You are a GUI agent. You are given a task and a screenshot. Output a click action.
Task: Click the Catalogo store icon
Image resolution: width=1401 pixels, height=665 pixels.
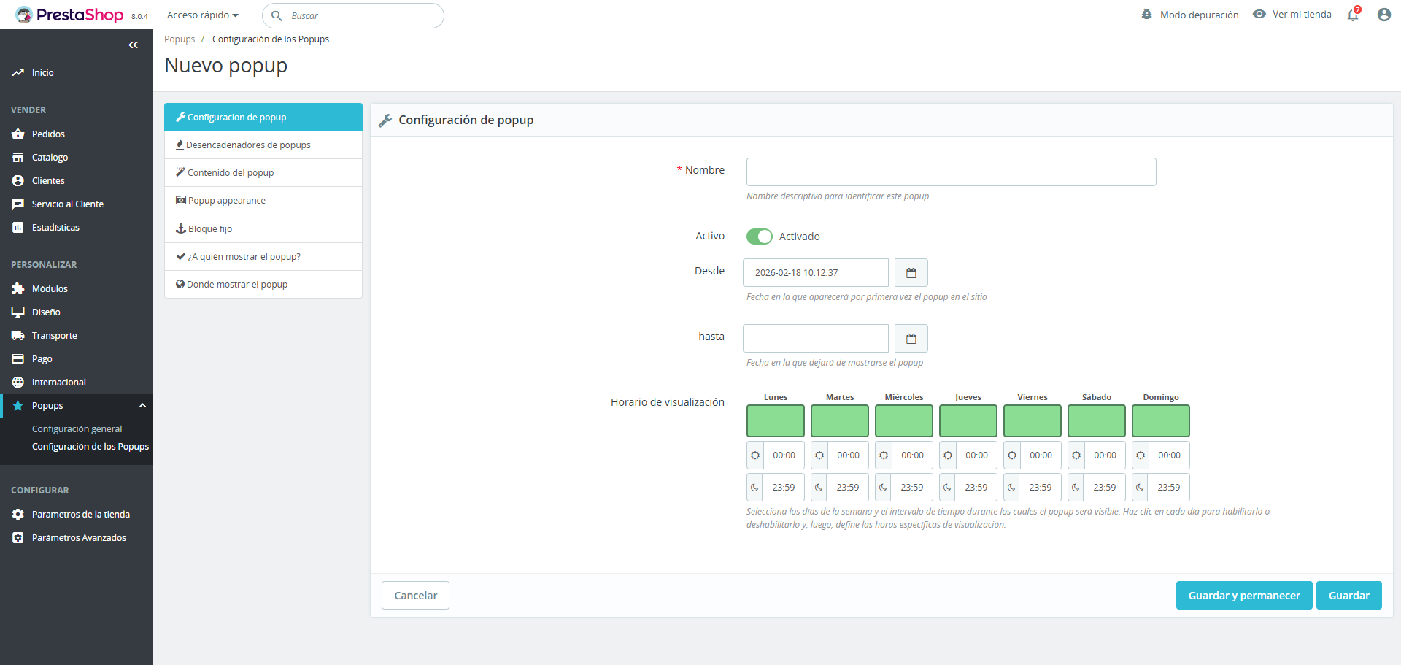click(18, 158)
